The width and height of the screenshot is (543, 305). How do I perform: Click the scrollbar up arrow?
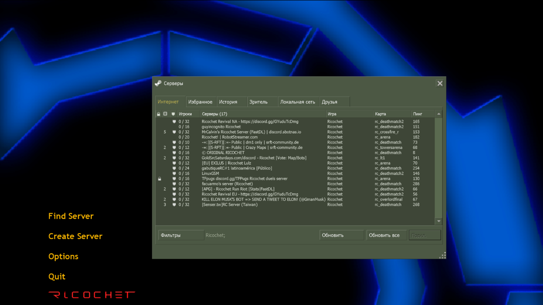[x=439, y=114]
